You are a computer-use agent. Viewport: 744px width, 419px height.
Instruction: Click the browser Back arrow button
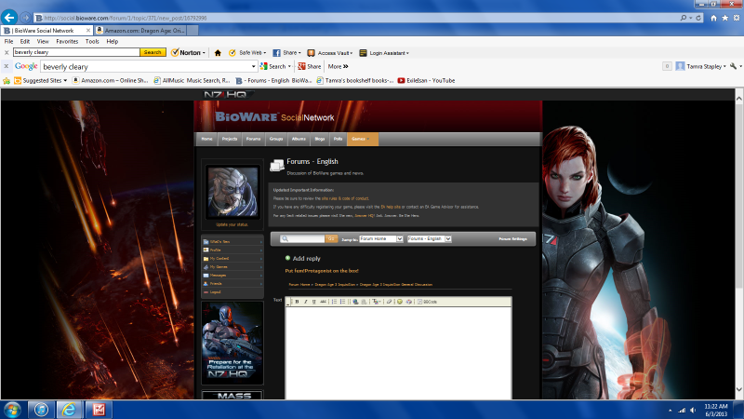[x=10, y=18]
